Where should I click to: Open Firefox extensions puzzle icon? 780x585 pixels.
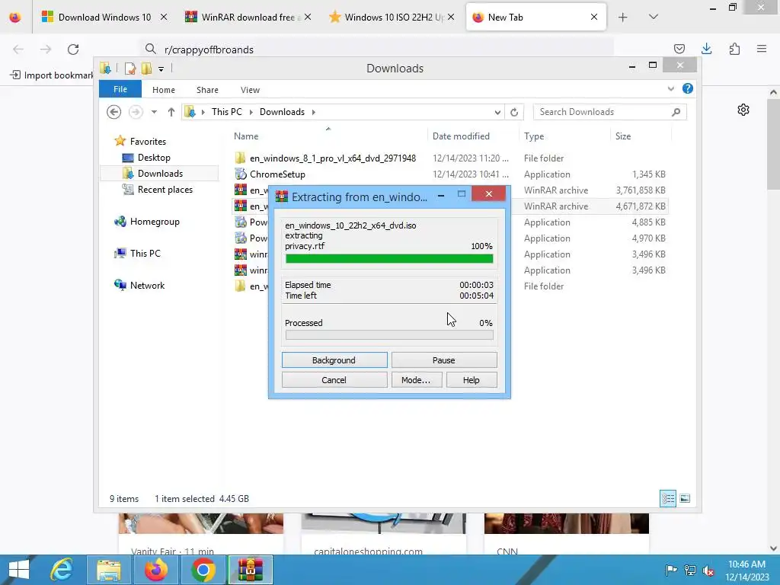pos(734,49)
